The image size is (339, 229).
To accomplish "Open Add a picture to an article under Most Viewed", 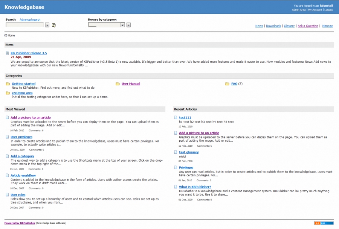I will click(31, 118).
